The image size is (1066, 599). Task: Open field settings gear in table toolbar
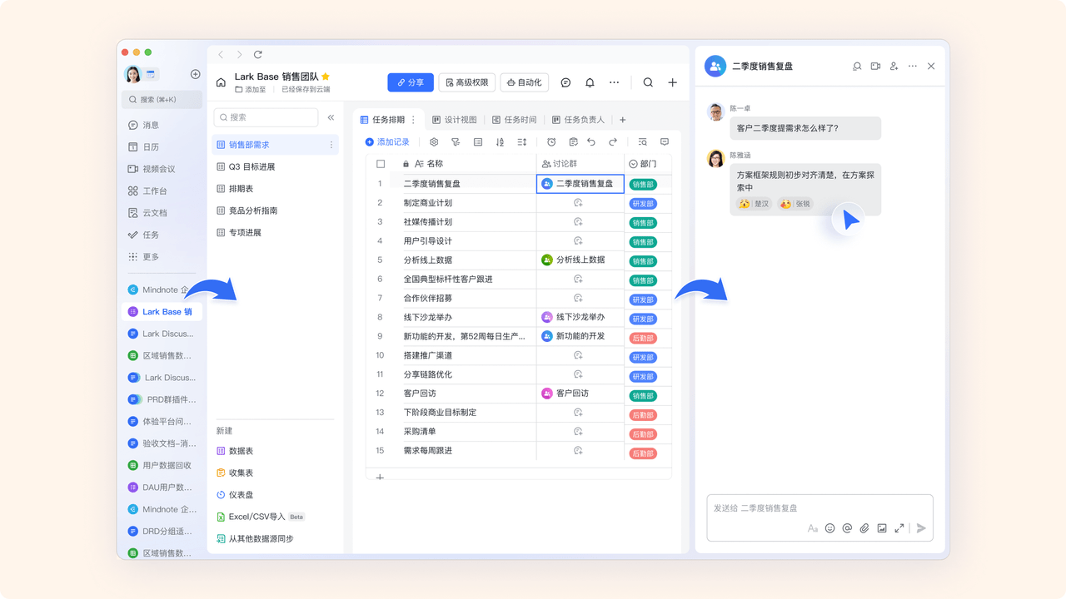[434, 142]
